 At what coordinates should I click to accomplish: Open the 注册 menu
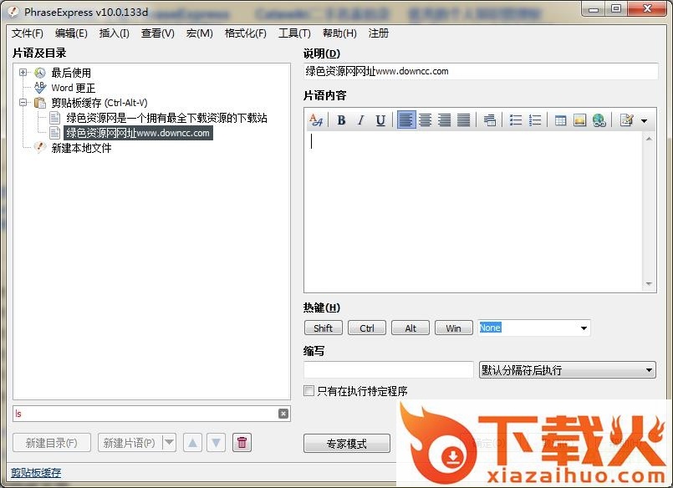pyautogui.click(x=379, y=33)
